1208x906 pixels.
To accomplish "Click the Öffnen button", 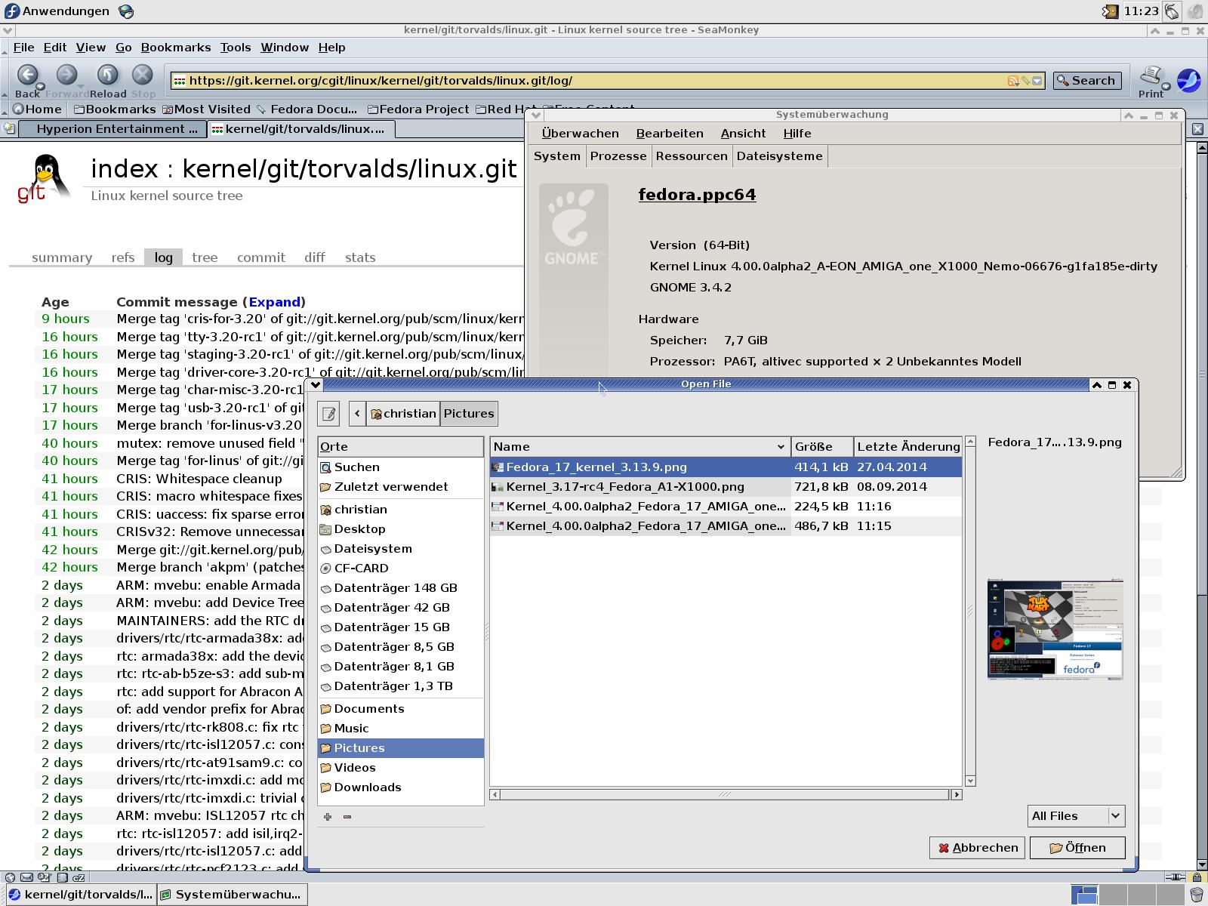I will click(1077, 848).
